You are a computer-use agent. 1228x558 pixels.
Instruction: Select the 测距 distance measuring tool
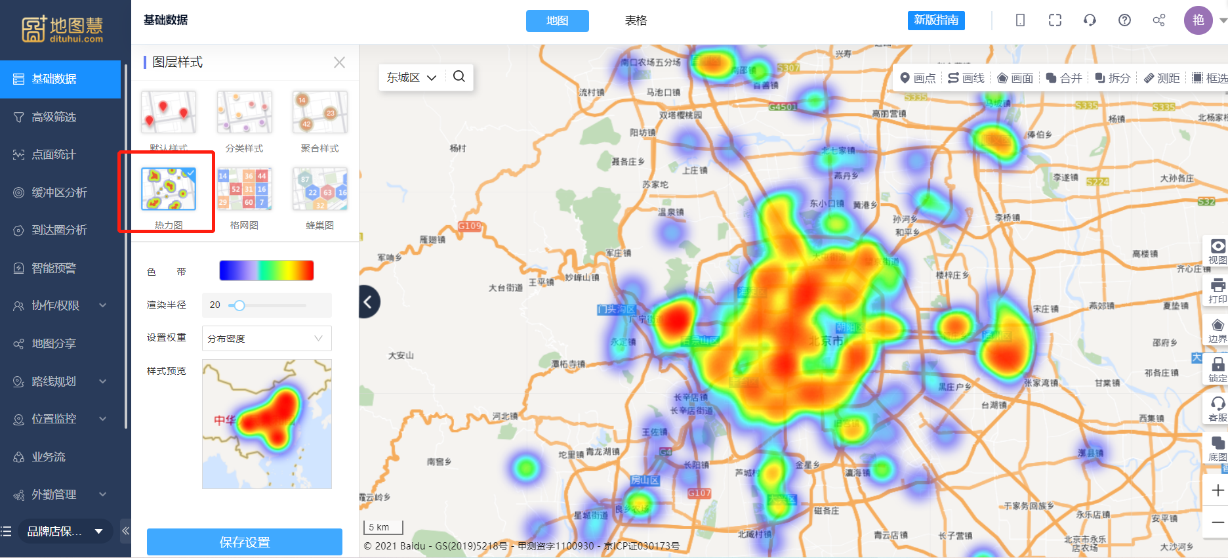1161,78
